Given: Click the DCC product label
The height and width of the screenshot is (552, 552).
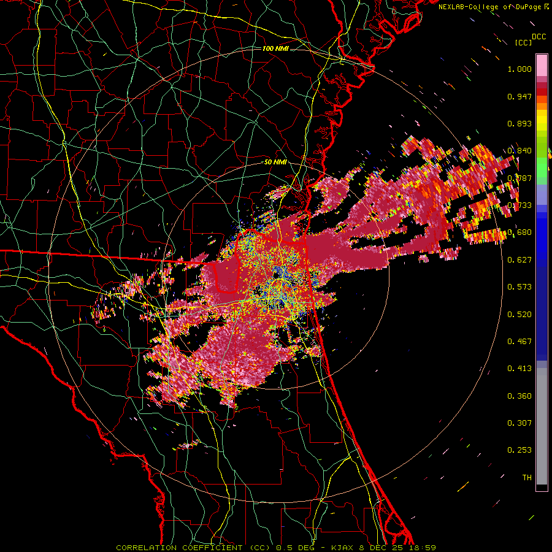Looking at the screenshot, I should point(539,36).
